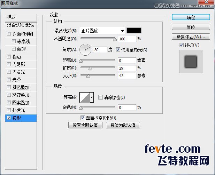The height and width of the screenshot is (175, 215).
Task: Click the 复位 reset button
Action: point(191,27)
